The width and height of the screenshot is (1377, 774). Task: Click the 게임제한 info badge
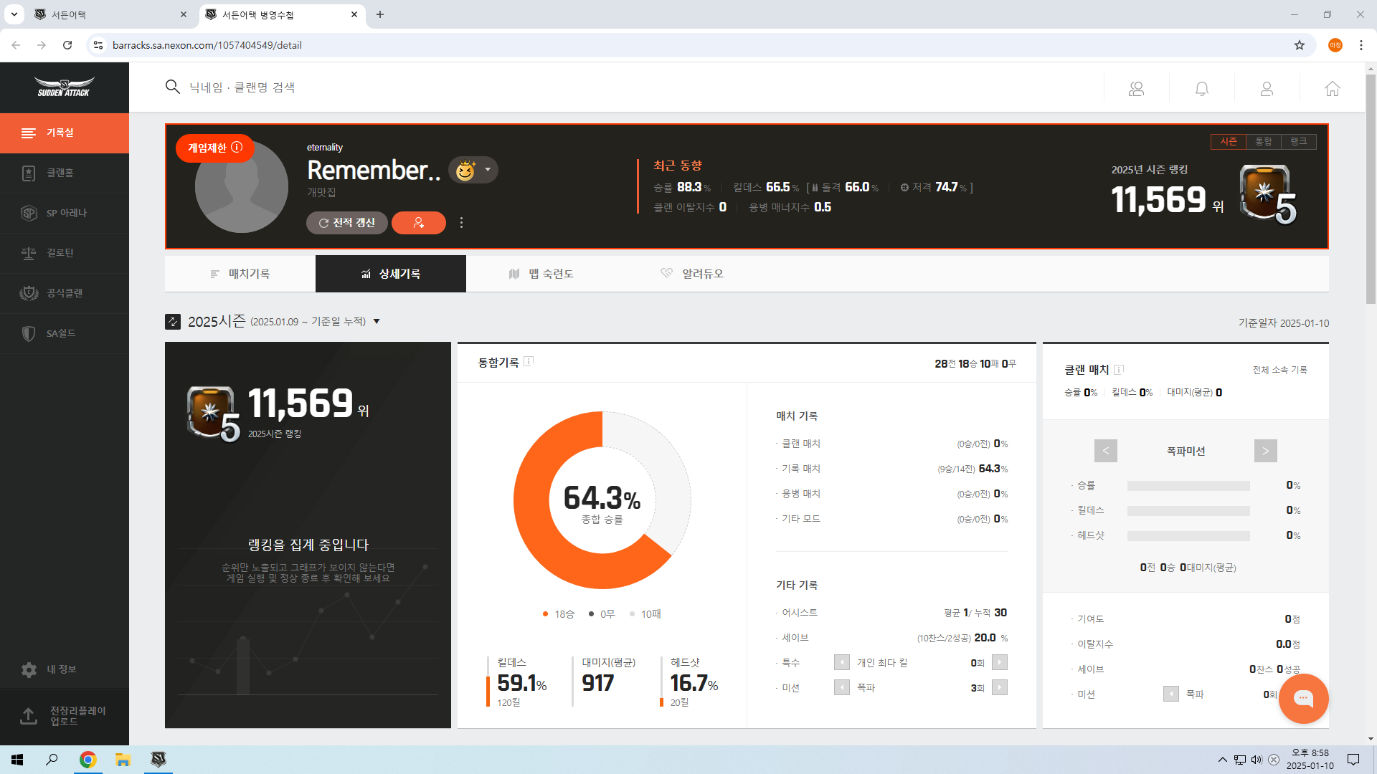[215, 148]
